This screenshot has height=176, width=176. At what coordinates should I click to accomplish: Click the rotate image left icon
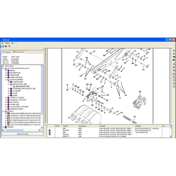point(174,67)
